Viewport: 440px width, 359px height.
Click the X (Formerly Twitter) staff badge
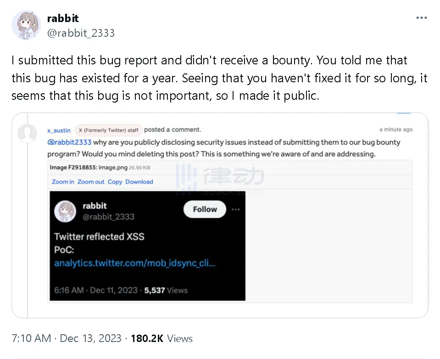pyautogui.click(x=108, y=130)
